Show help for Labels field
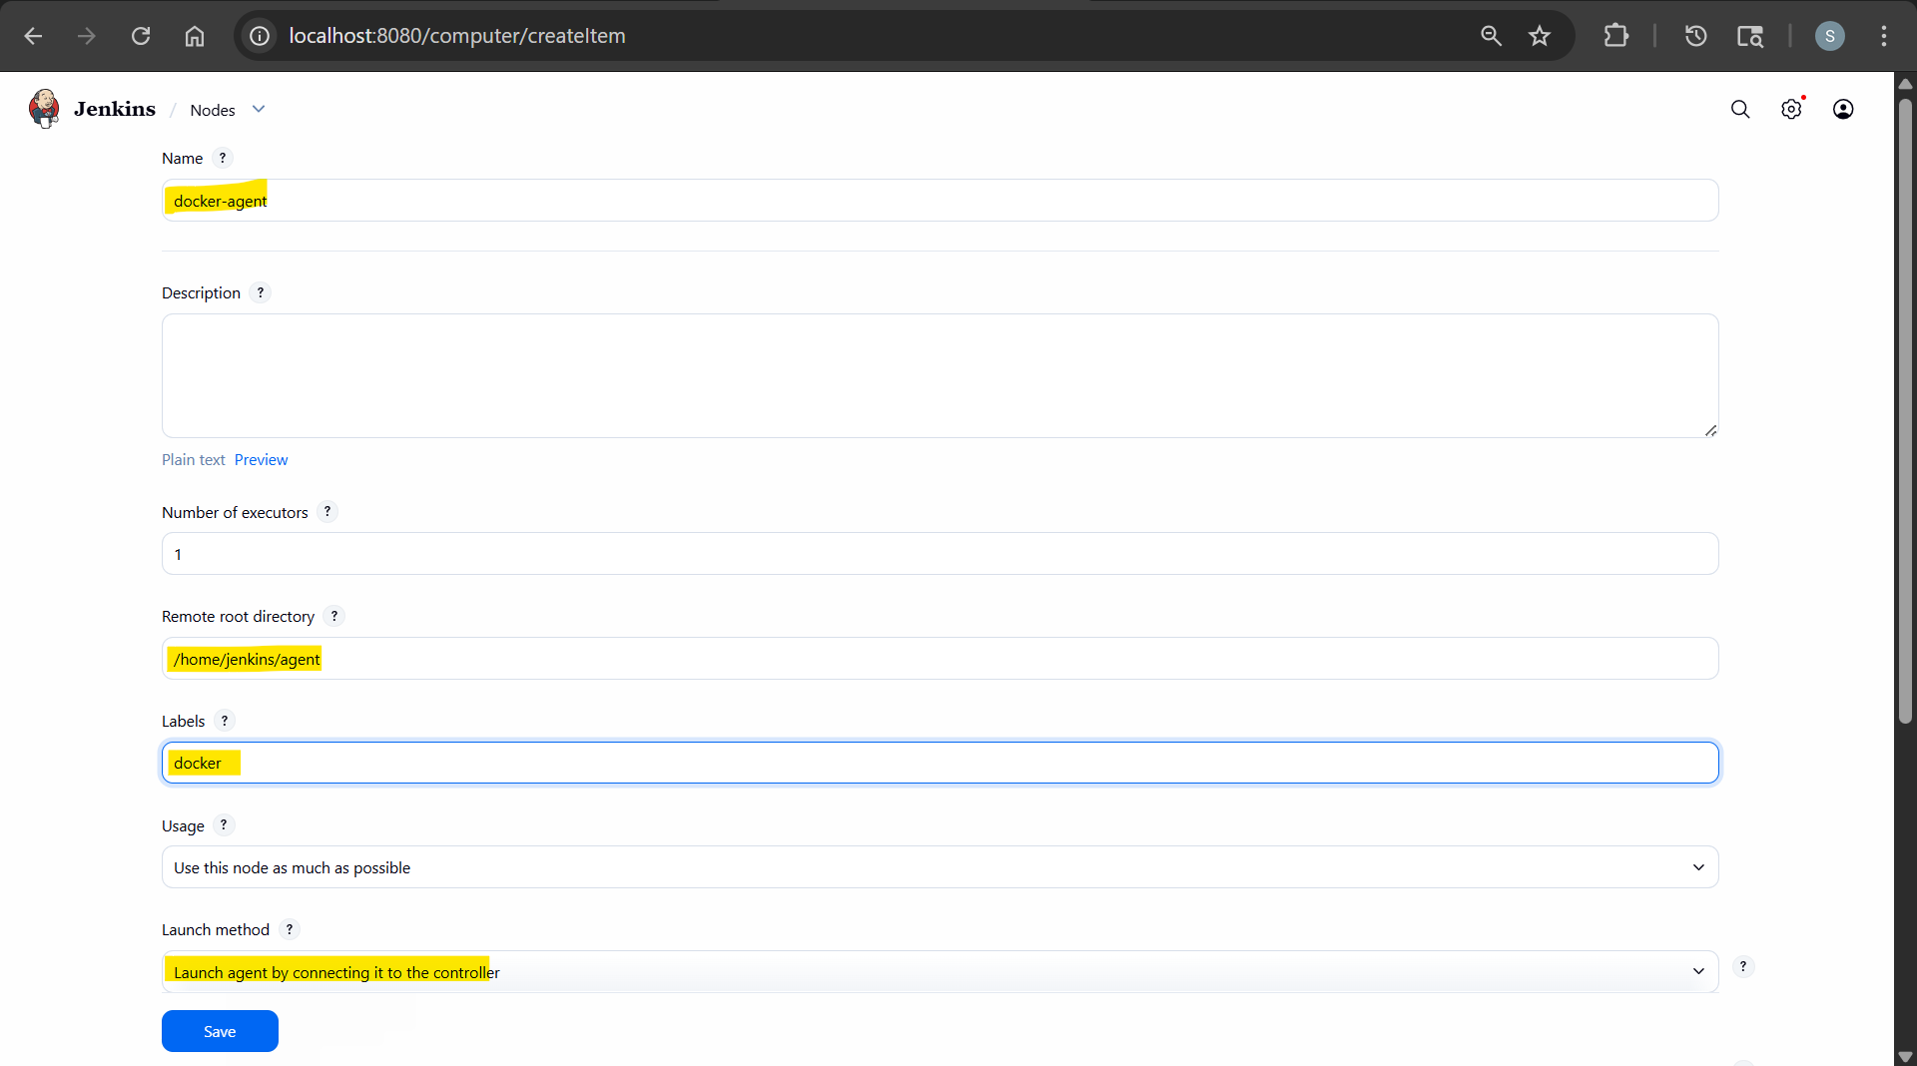This screenshot has width=1917, height=1066. point(225,721)
